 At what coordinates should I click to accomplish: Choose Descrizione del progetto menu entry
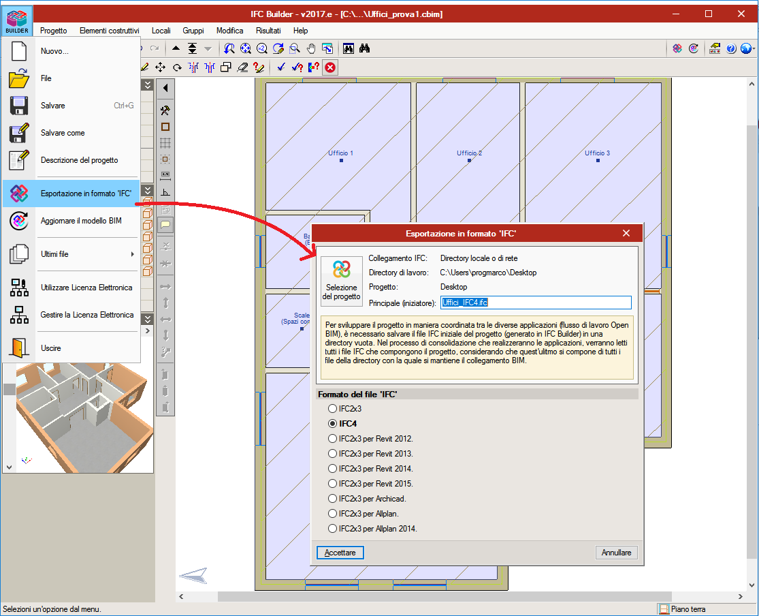click(79, 160)
